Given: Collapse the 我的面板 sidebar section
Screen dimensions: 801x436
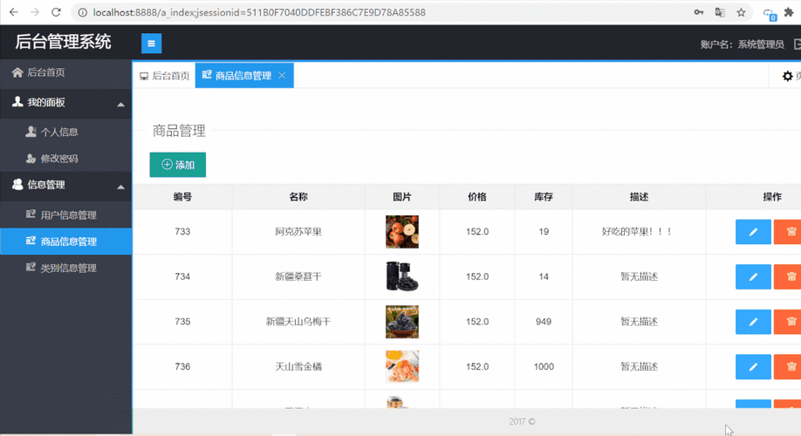Looking at the screenshot, I should pos(66,103).
